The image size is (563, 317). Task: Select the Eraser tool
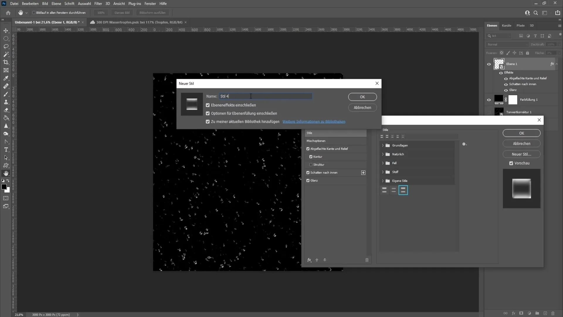tap(6, 110)
